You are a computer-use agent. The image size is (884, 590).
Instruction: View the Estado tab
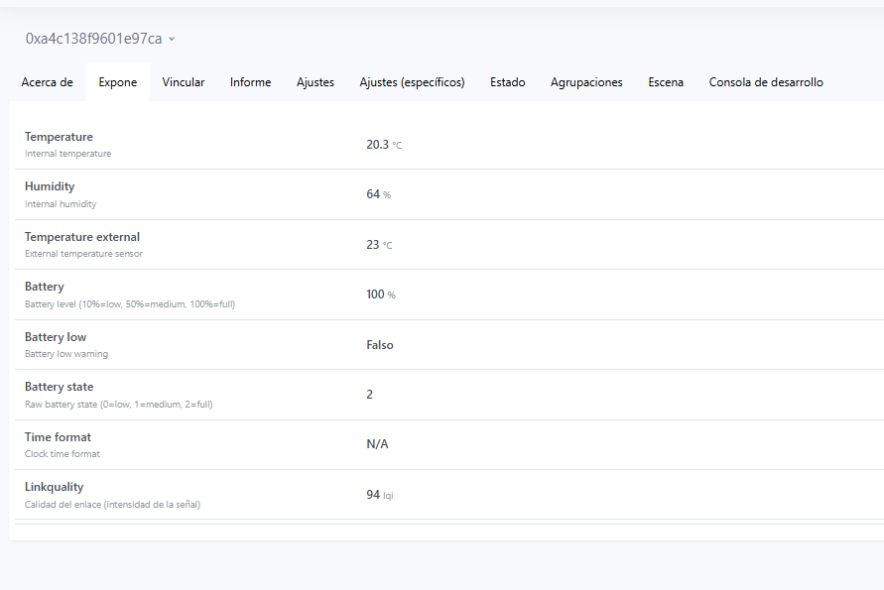click(x=507, y=82)
